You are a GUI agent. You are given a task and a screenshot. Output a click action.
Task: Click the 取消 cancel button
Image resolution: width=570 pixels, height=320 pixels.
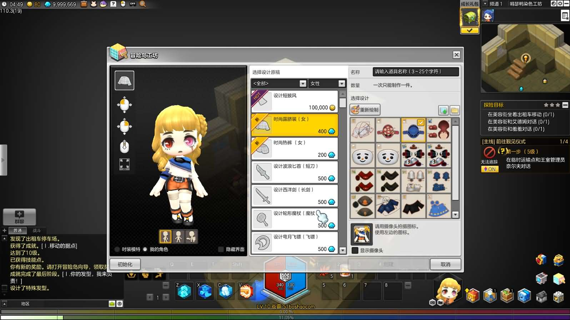coord(445,264)
